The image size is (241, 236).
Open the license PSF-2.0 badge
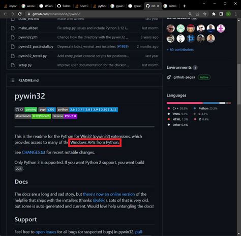coord(65,116)
